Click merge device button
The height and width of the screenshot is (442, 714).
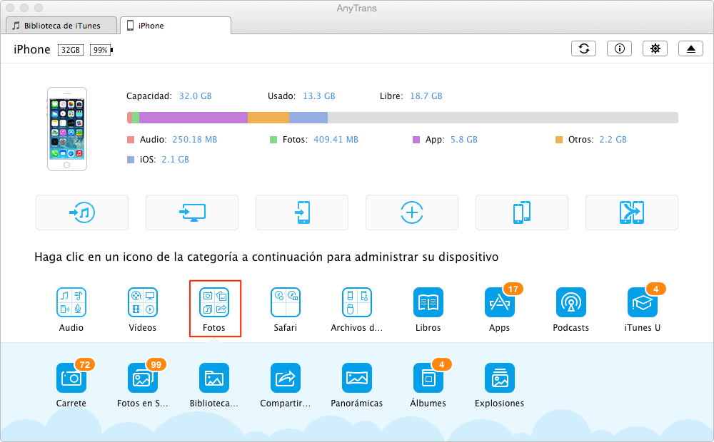pos(632,212)
